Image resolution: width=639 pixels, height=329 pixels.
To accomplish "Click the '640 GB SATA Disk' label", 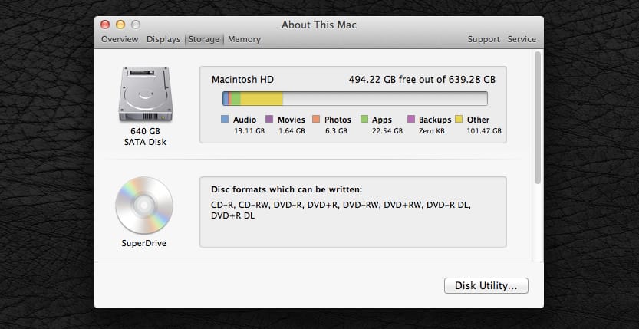I will click(145, 137).
